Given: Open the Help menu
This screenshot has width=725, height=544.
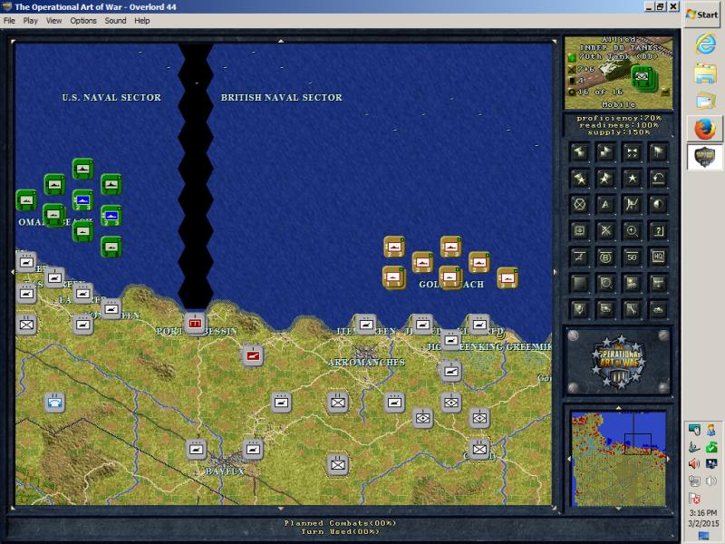Looking at the screenshot, I should click(x=142, y=20).
